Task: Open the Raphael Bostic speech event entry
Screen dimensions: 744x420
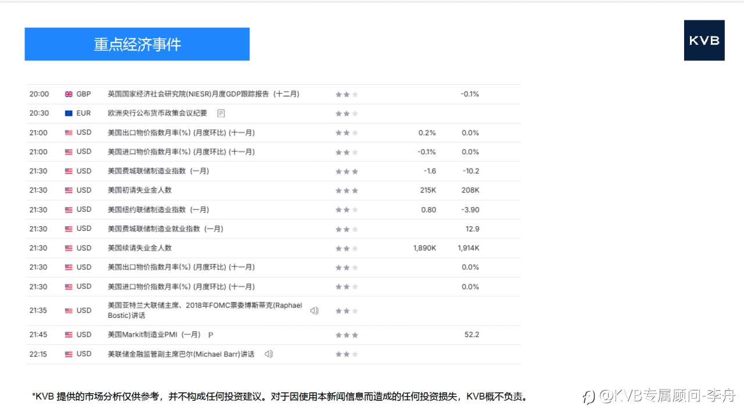Action: point(203,310)
